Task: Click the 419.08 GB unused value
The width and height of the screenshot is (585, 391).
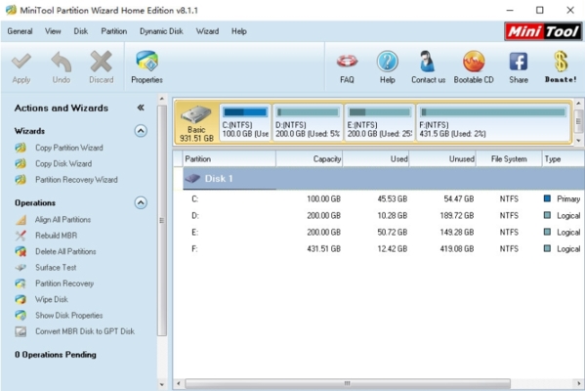Action: click(457, 248)
